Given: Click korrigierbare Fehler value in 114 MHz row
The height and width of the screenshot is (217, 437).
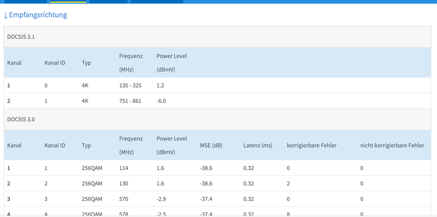Looking at the screenshot, I should 288,168.
